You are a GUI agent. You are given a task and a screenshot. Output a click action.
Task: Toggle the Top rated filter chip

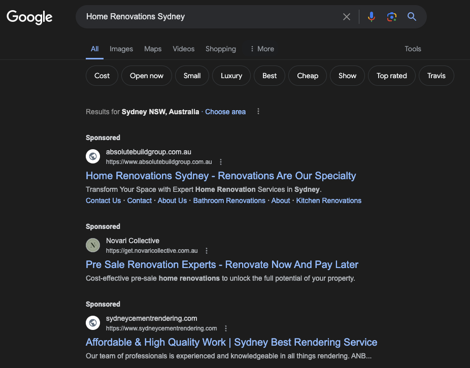coord(391,76)
